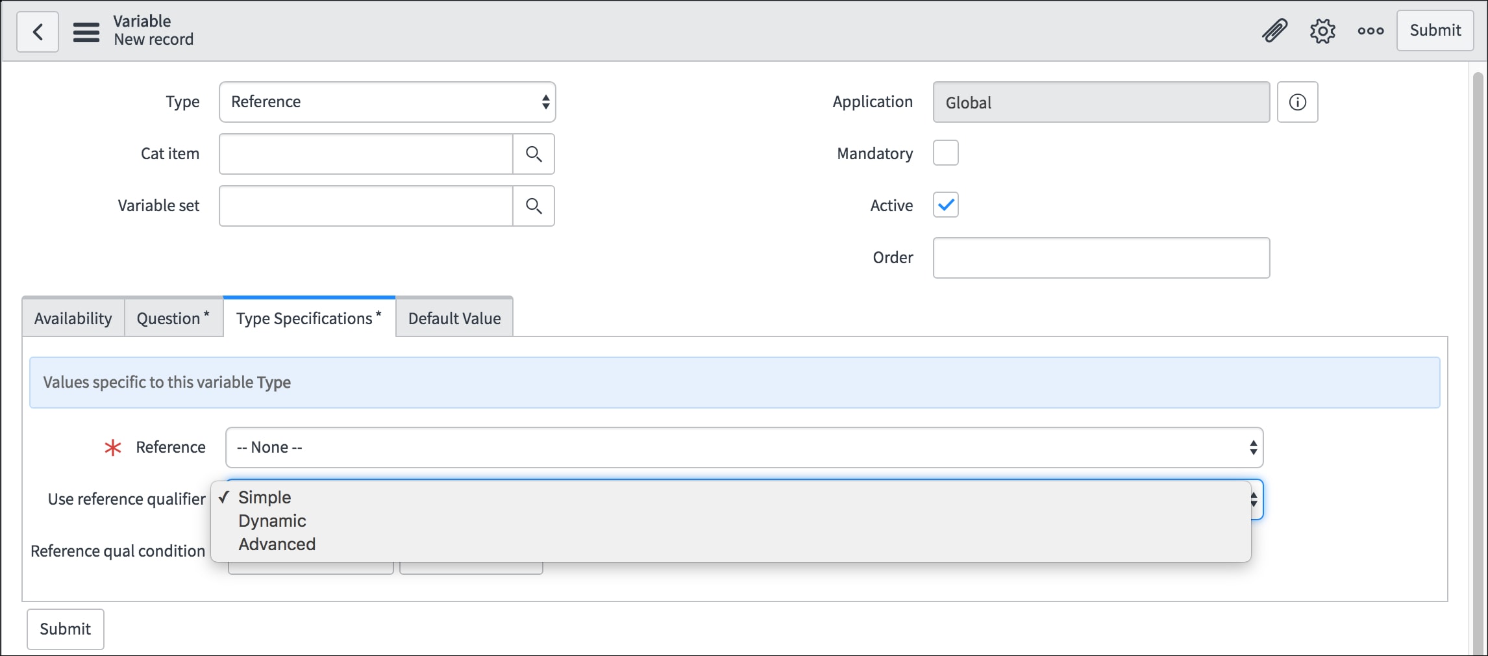Click the more options ellipsis icon
1488x656 pixels.
[1370, 30]
